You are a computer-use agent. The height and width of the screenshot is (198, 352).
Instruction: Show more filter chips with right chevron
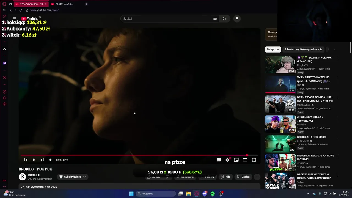tap(334, 50)
